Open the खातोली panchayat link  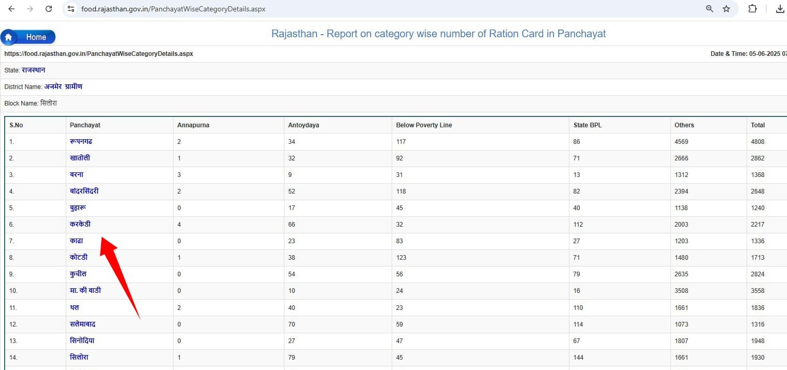tap(80, 158)
